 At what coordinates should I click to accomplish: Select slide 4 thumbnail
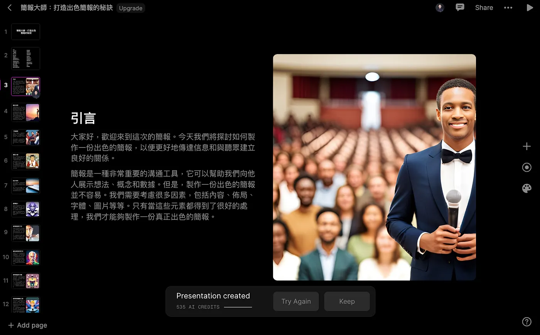click(x=25, y=112)
